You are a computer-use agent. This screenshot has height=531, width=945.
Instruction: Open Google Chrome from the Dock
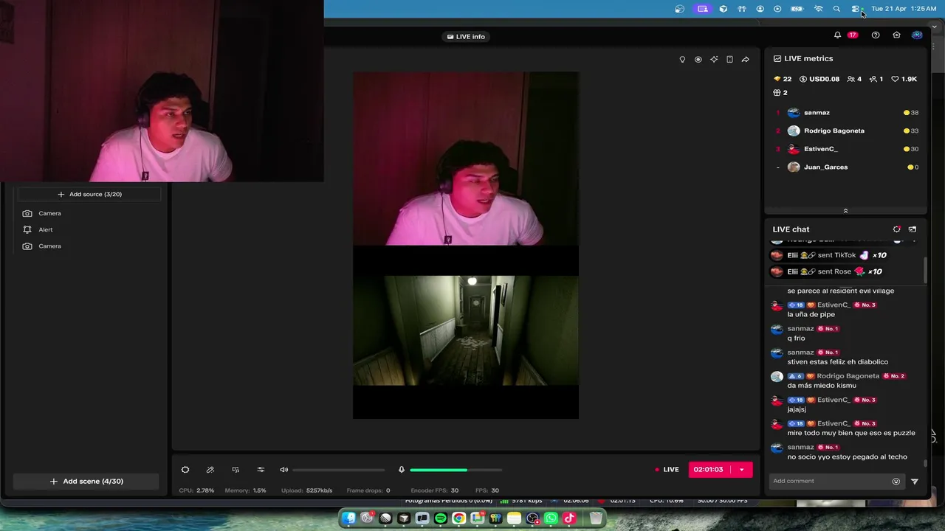[x=459, y=518]
